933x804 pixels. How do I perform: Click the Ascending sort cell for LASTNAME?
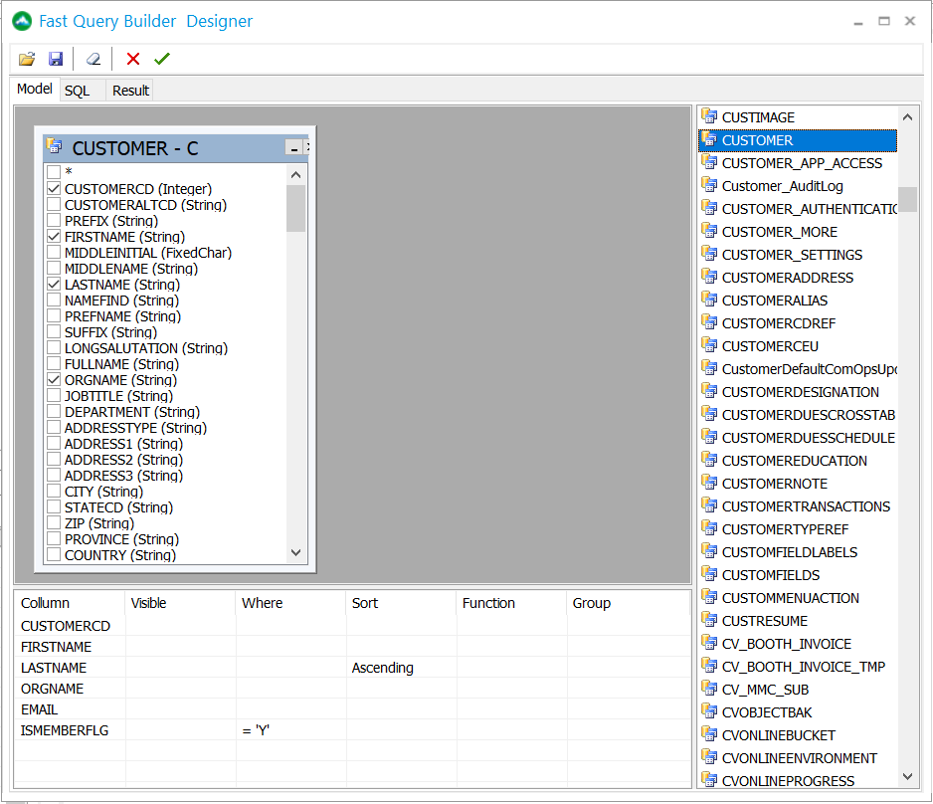coord(402,668)
